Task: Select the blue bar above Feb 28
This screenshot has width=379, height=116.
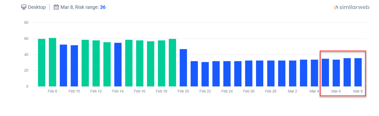Action: pyautogui.click(x=271, y=74)
